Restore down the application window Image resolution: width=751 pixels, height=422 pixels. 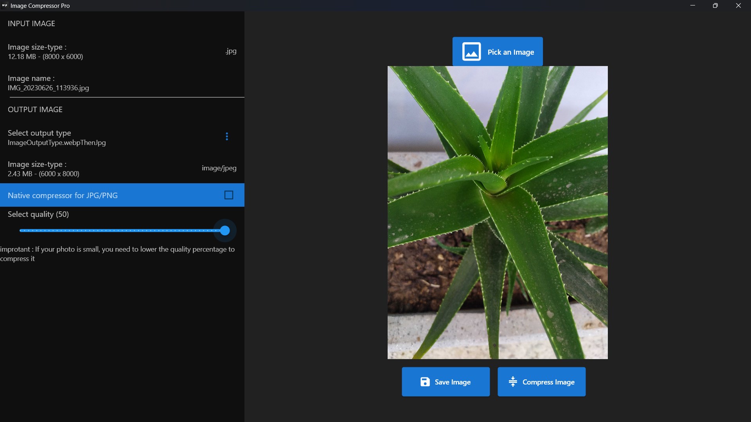715,5
